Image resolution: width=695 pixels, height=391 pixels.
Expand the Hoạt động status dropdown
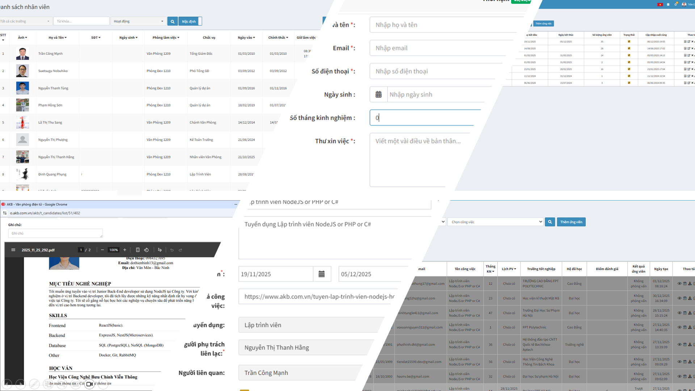coord(138,21)
